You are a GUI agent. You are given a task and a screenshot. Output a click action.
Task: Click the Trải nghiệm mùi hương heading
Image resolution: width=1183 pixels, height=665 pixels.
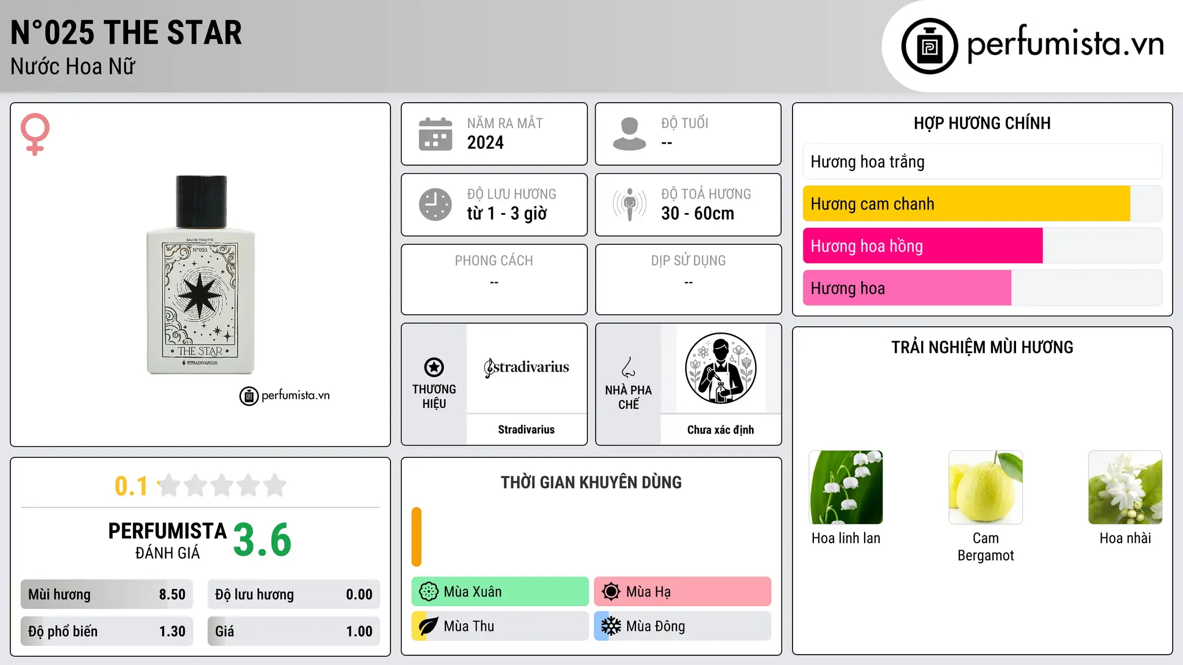pos(983,348)
